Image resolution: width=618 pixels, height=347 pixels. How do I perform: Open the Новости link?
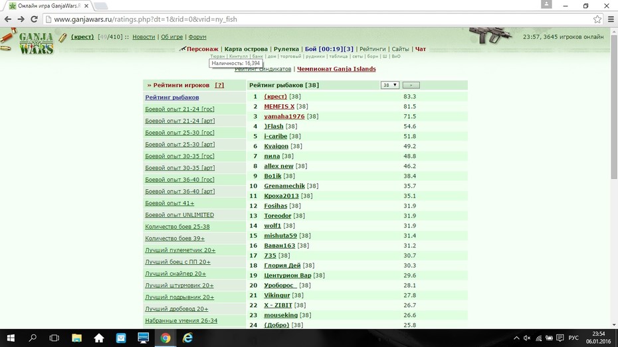(x=144, y=37)
